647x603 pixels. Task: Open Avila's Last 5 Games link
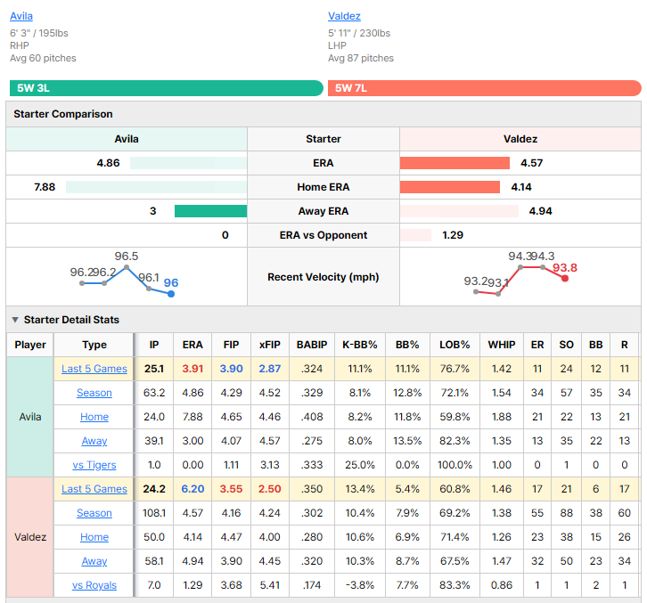(x=94, y=369)
